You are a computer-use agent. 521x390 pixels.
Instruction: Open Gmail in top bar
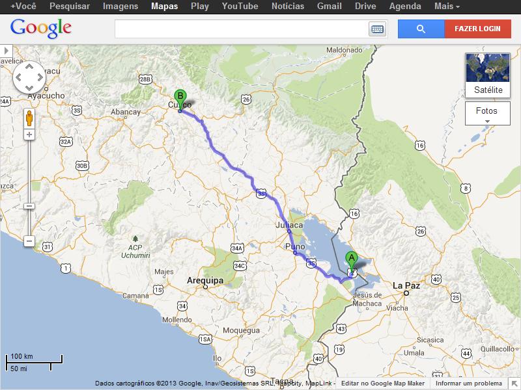(x=330, y=6)
